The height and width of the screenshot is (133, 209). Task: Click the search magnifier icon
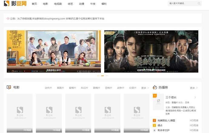point(199,4)
